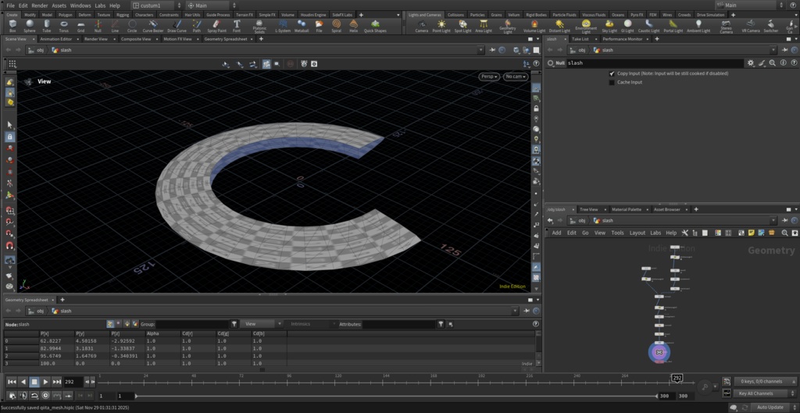Open the Layout menu in network editor

(637, 233)
